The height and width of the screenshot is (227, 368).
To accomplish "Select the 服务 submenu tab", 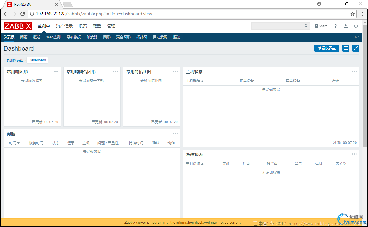I will (177, 37).
